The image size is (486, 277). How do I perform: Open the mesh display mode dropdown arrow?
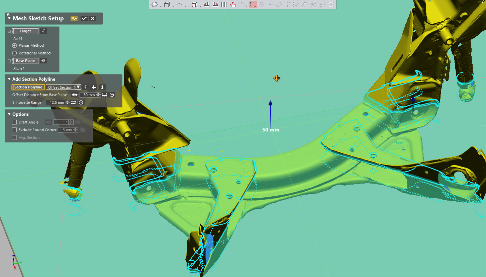click(x=161, y=6)
